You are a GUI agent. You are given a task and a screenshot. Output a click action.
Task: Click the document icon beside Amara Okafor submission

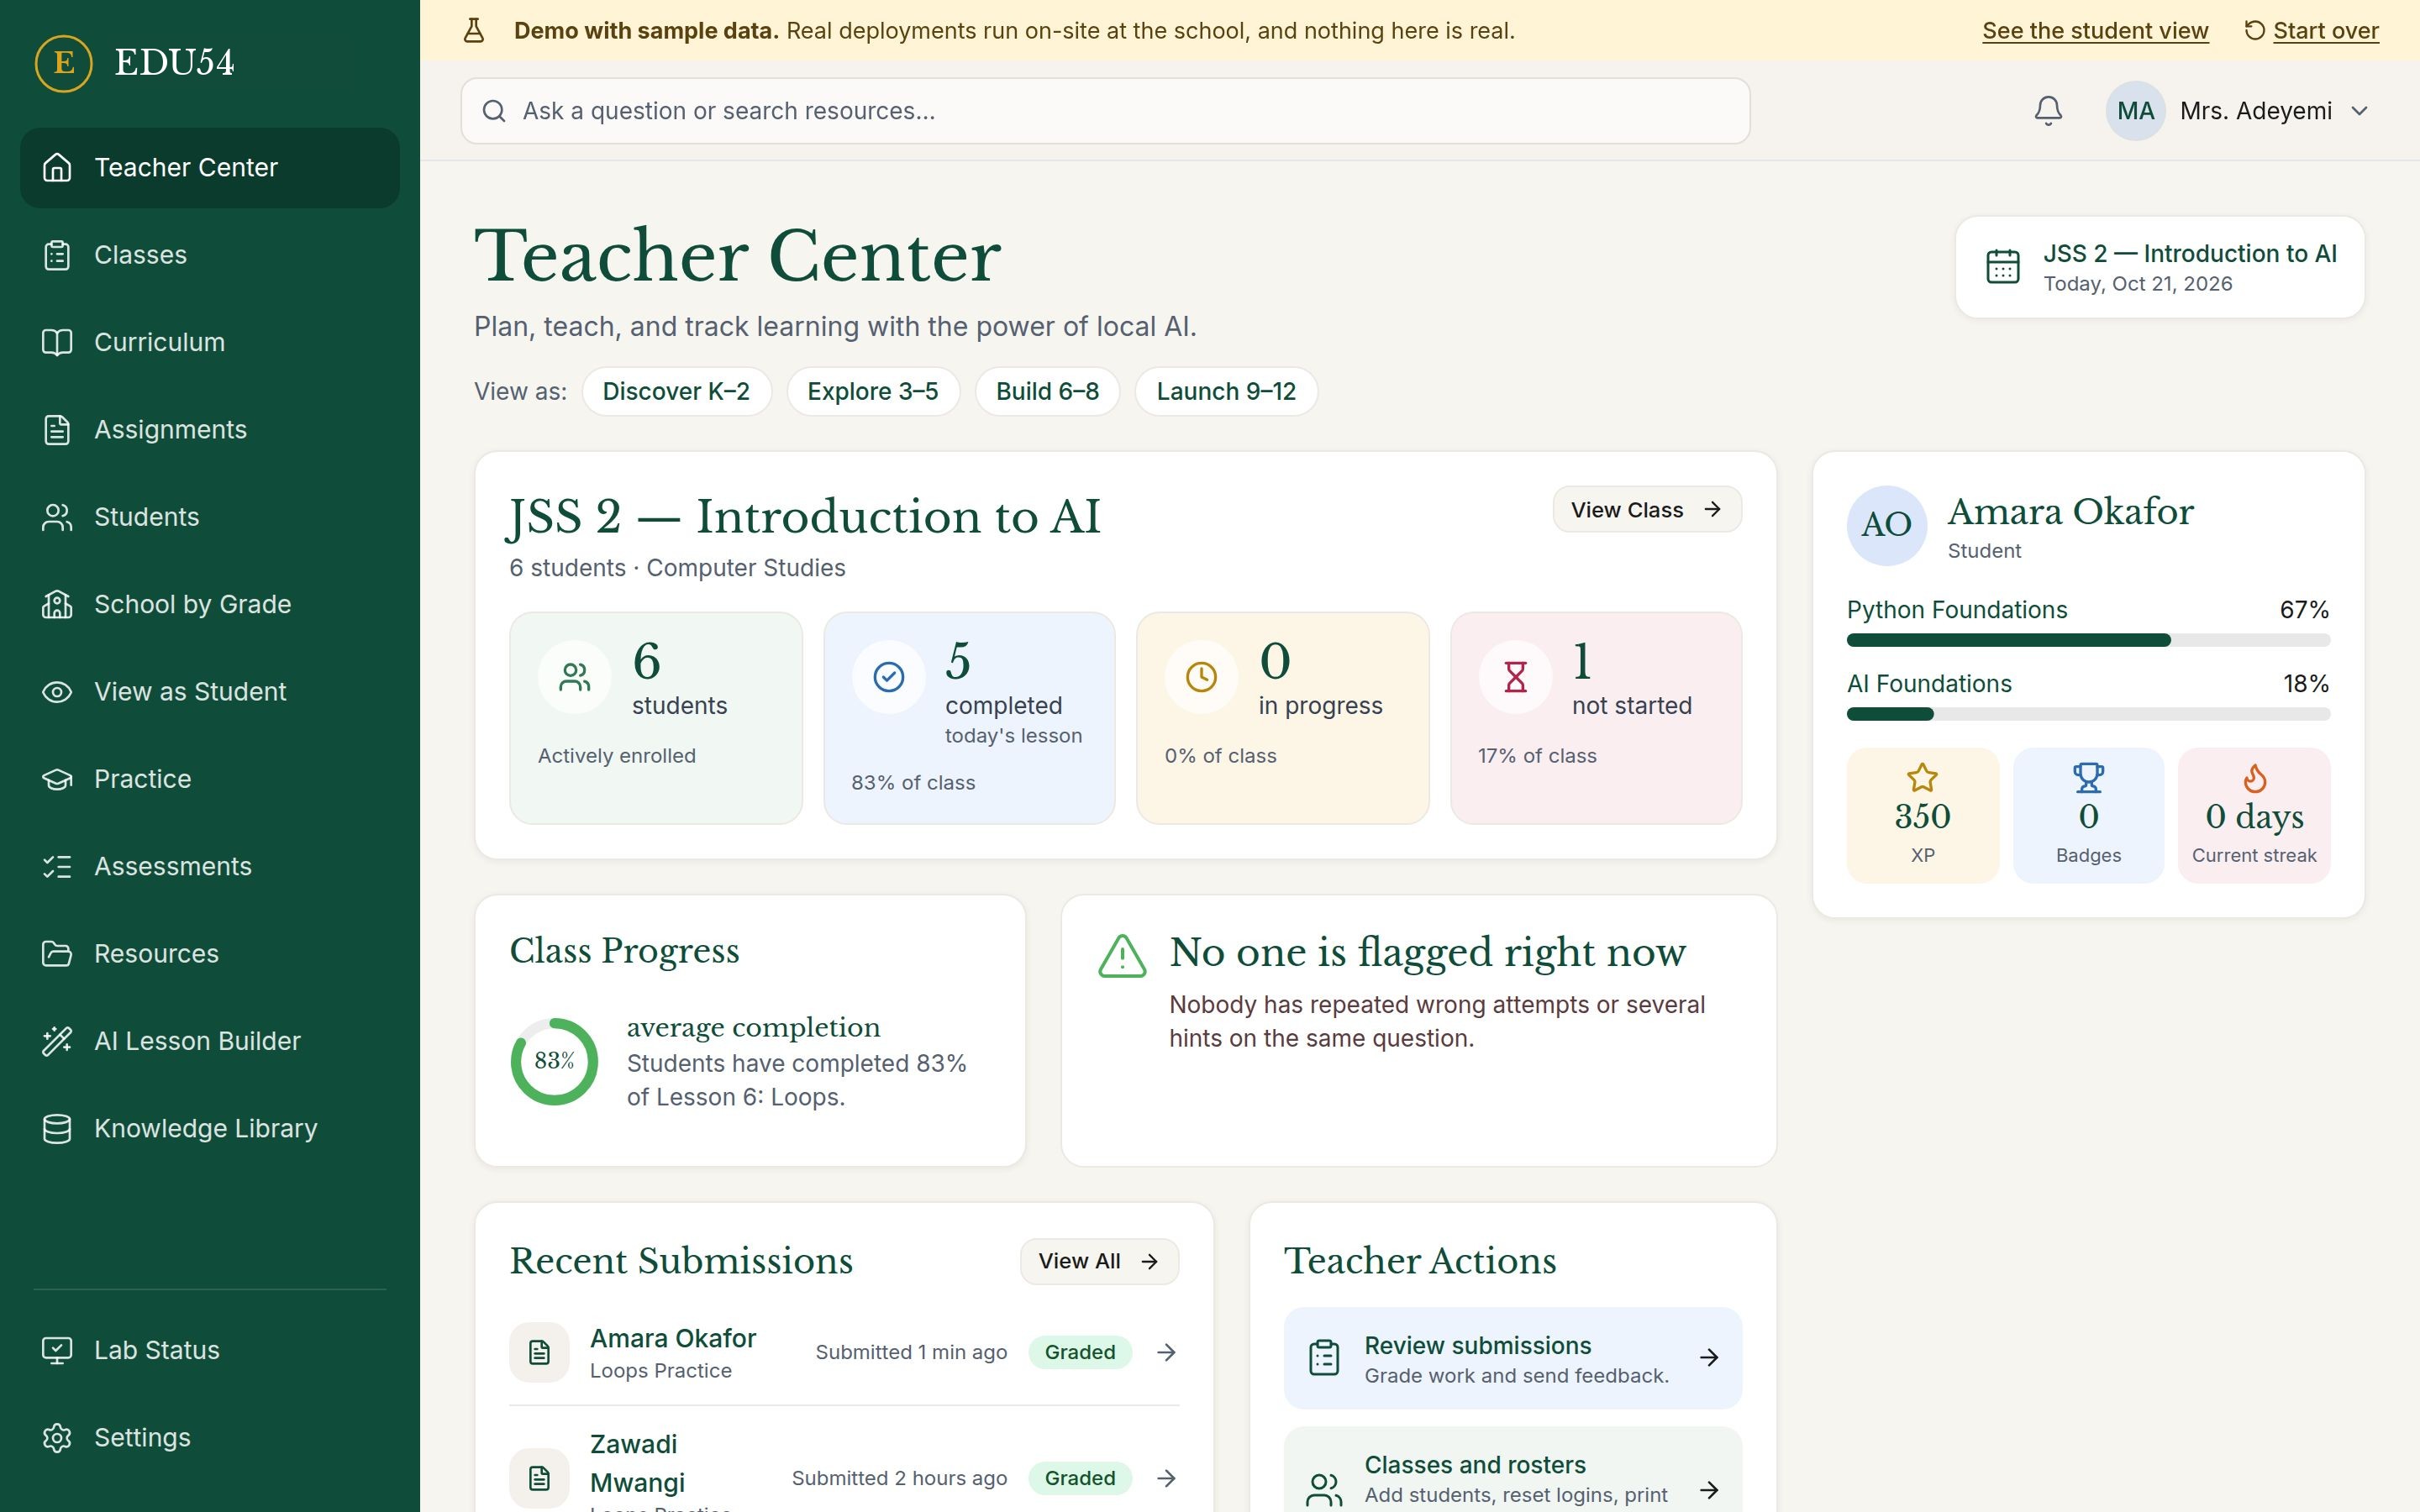[x=539, y=1352]
